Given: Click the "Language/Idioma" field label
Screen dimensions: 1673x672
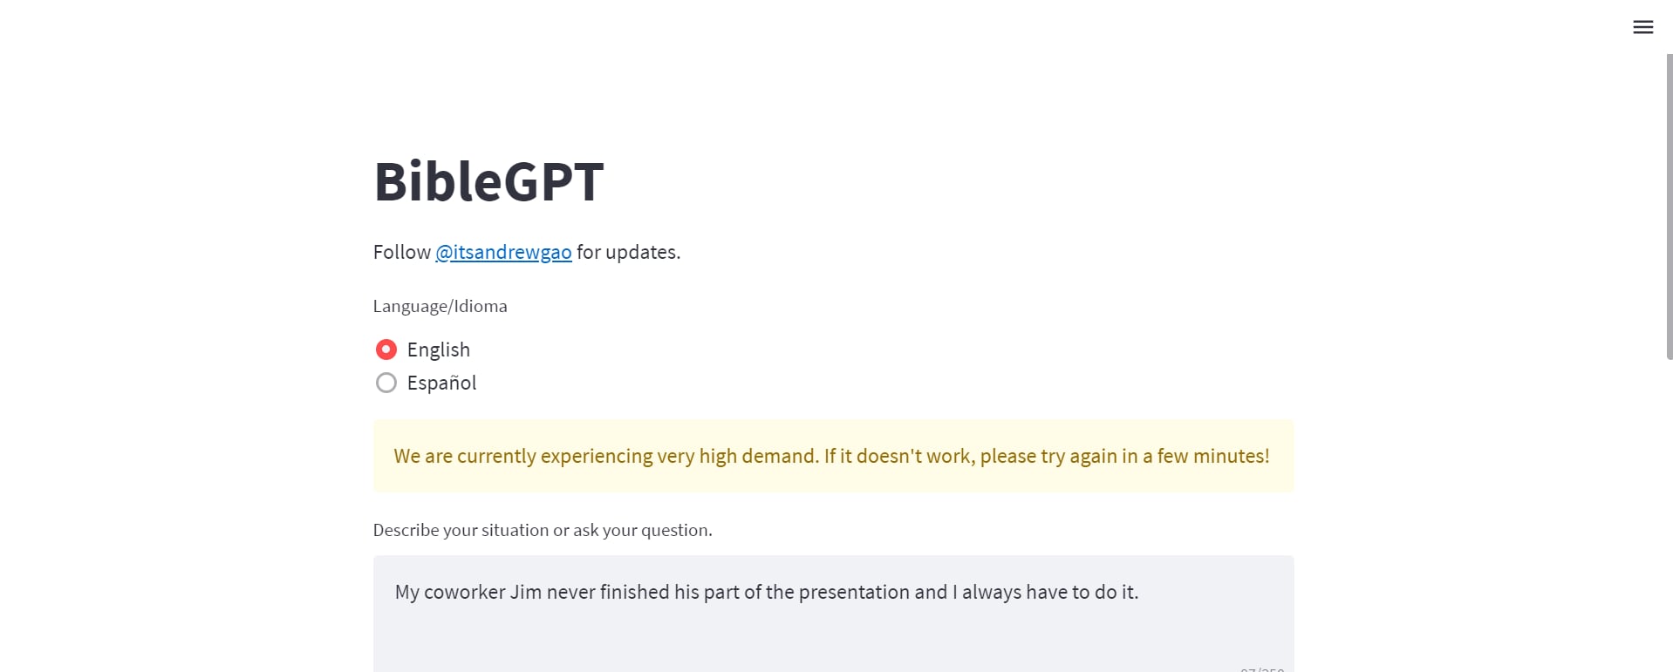Looking at the screenshot, I should [x=440, y=306].
